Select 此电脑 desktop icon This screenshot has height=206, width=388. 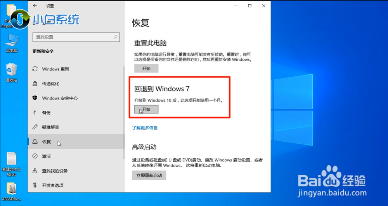point(11,43)
